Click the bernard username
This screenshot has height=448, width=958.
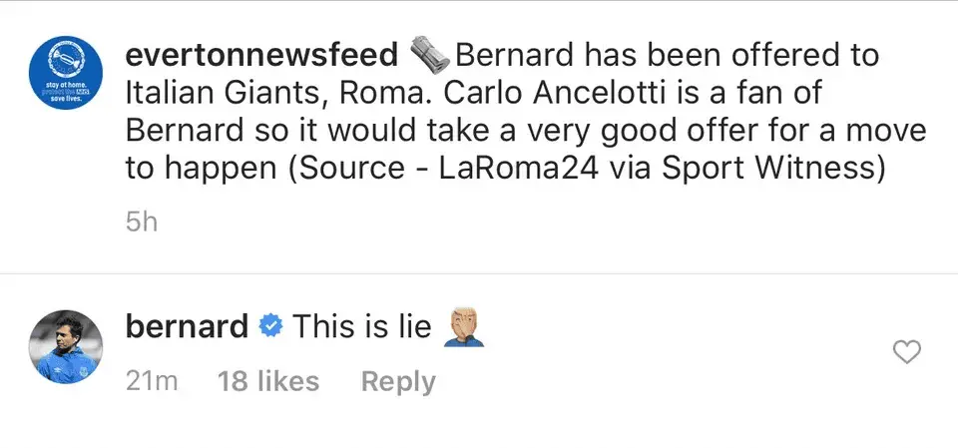(188, 327)
